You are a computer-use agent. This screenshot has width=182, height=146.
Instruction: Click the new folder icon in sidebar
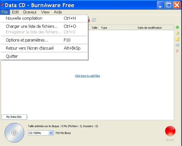[177, 39]
